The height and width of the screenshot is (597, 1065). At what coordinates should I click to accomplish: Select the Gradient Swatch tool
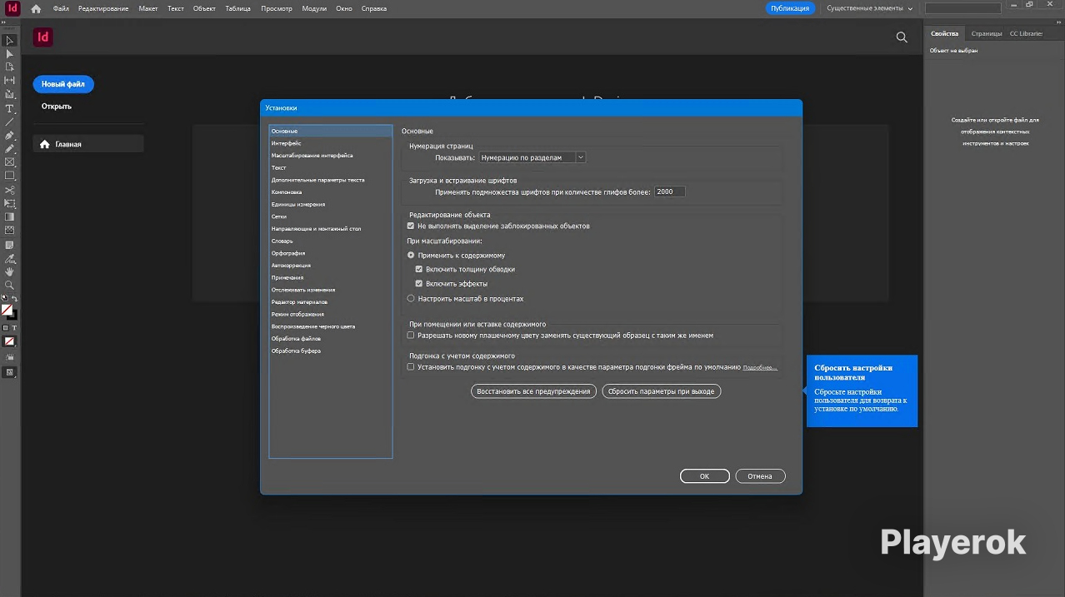point(10,217)
